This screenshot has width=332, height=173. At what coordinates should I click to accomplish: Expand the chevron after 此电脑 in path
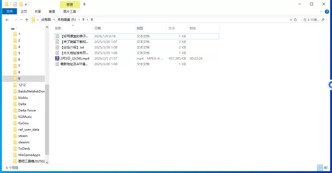(x=54, y=19)
